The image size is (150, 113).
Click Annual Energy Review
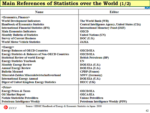16,68
